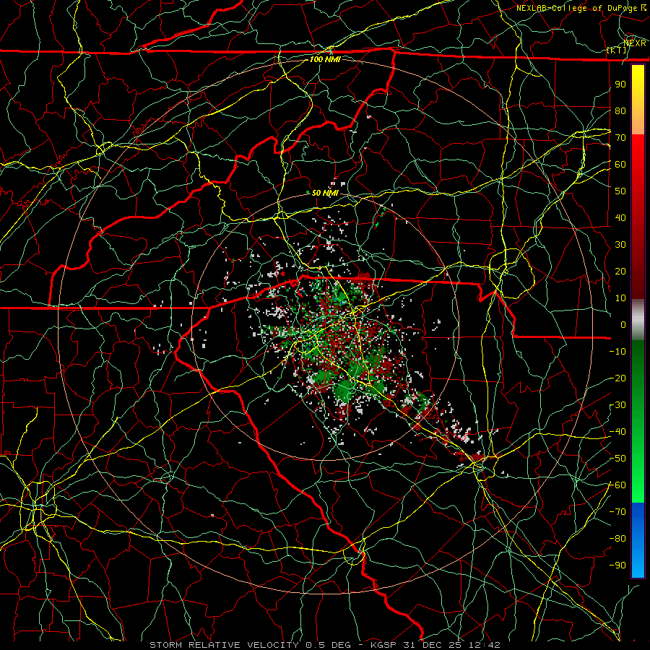Click the 40 value on velocity scale
The width and height of the screenshot is (650, 650).
click(x=620, y=218)
